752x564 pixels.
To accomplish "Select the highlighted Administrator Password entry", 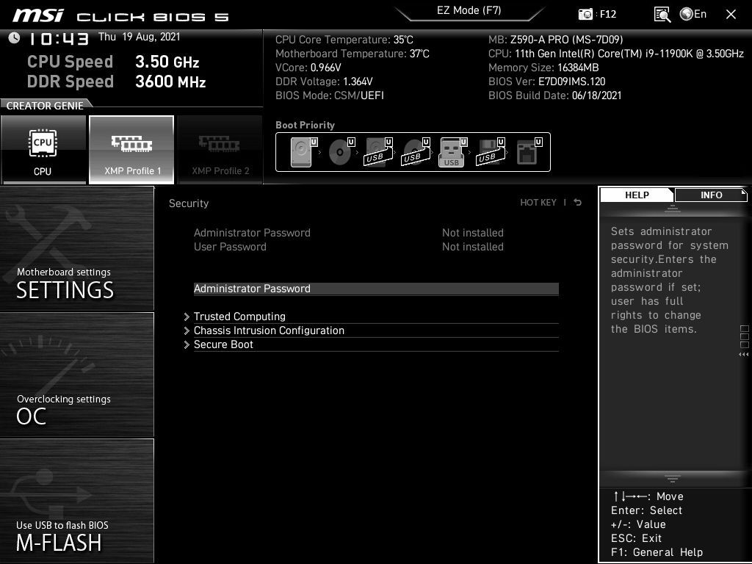I will click(x=376, y=289).
